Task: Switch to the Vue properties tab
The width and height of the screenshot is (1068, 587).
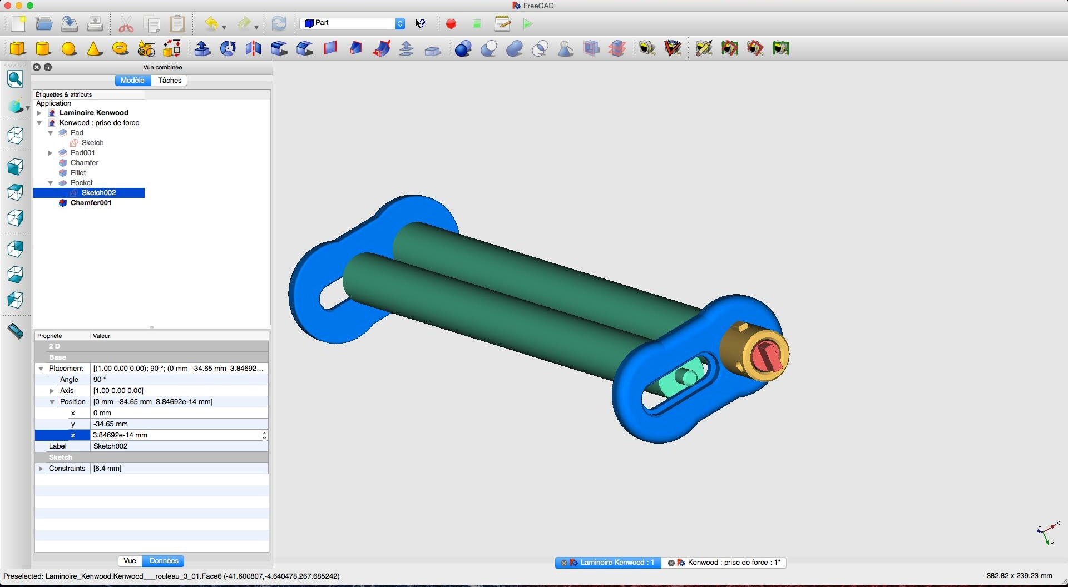Action: [x=130, y=561]
